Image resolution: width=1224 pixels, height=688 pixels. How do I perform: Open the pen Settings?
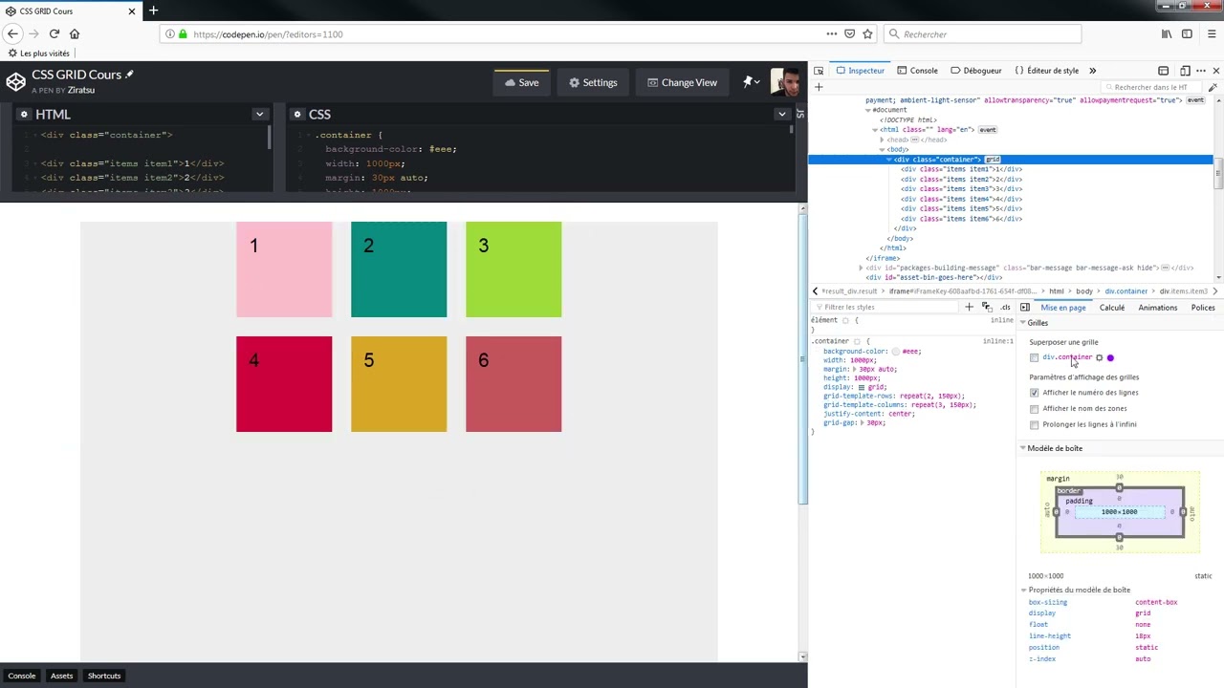(x=593, y=82)
